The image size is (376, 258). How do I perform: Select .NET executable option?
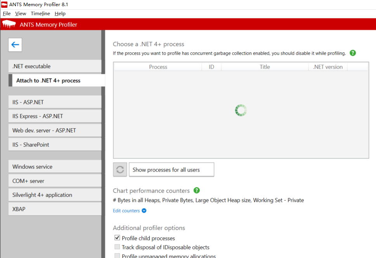(x=55, y=66)
